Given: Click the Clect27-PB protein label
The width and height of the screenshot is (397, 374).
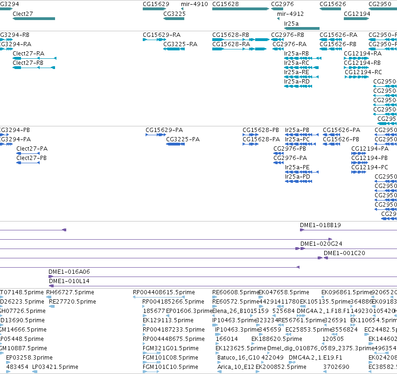Looking at the screenshot, I should (x=32, y=158).
